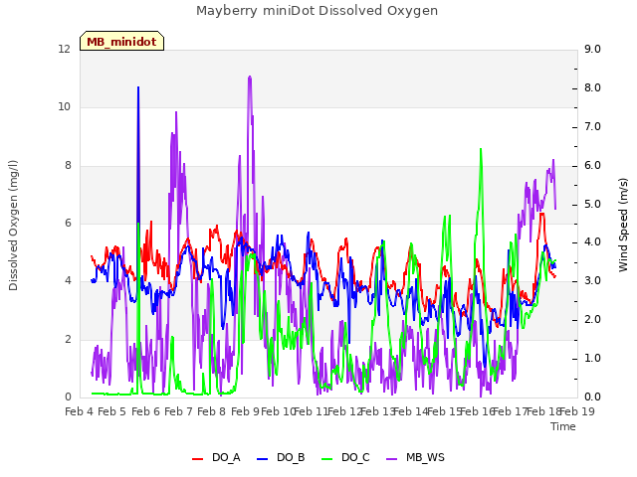Viewport: 637px width, 477px height.
Task: Click the 6 value on left axis
Action: (x=68, y=223)
